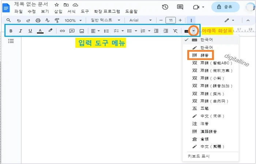
Task: Expand bulleted list options arrow
Action: pos(136,31)
